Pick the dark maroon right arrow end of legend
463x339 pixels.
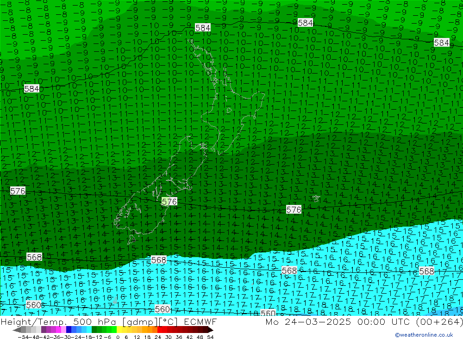click(210, 330)
